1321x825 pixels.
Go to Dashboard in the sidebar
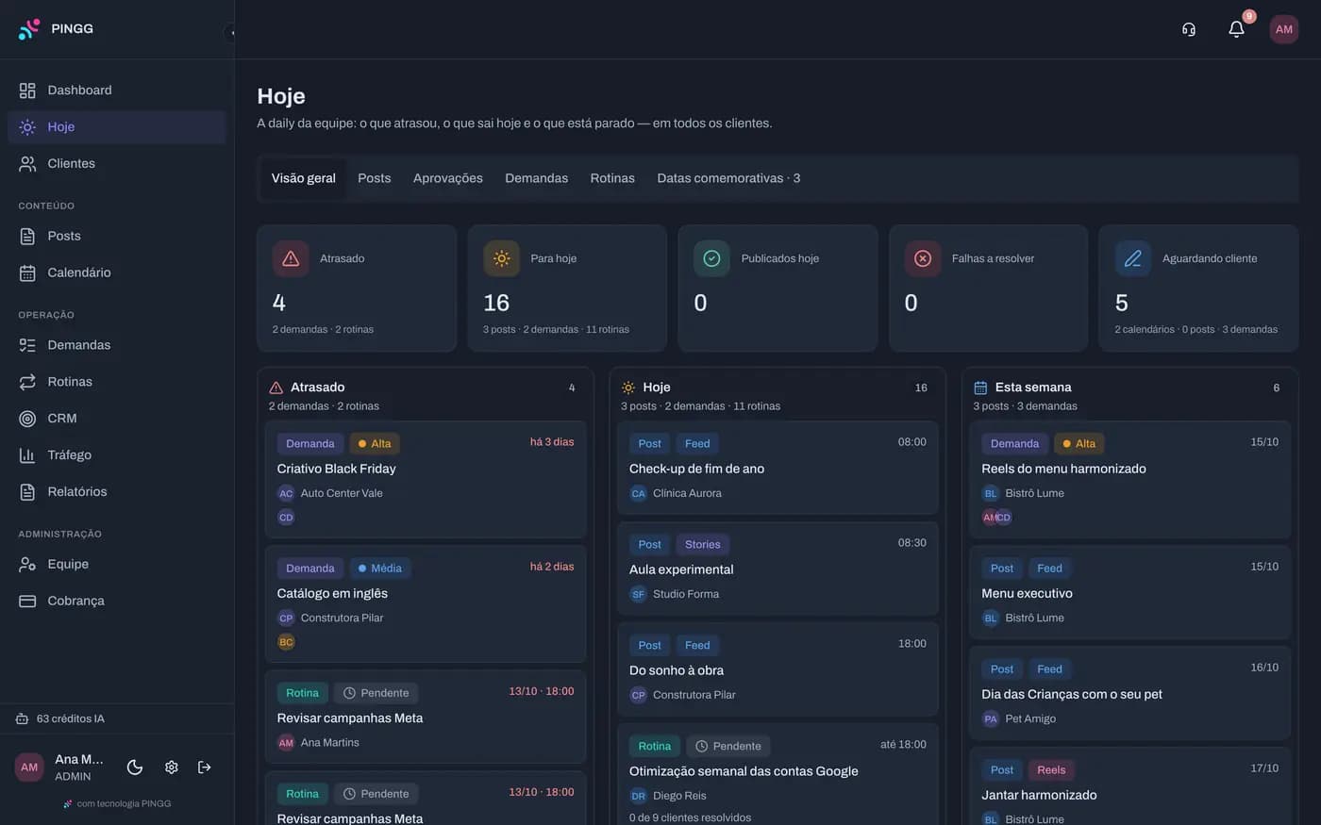(x=117, y=91)
